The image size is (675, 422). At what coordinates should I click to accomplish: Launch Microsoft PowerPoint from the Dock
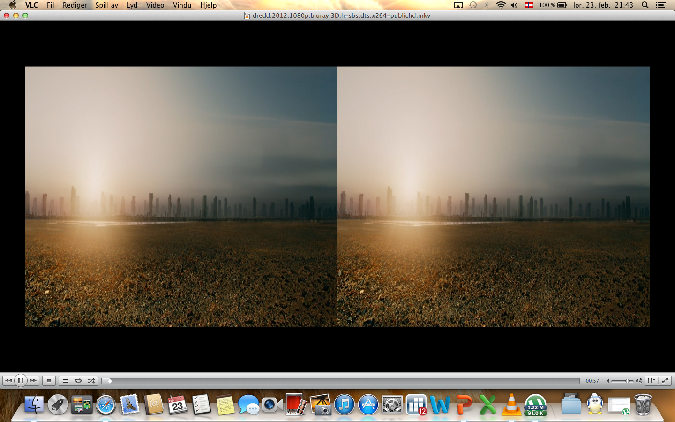point(464,405)
